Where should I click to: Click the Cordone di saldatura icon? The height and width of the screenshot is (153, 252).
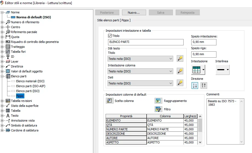click(x=8, y=130)
